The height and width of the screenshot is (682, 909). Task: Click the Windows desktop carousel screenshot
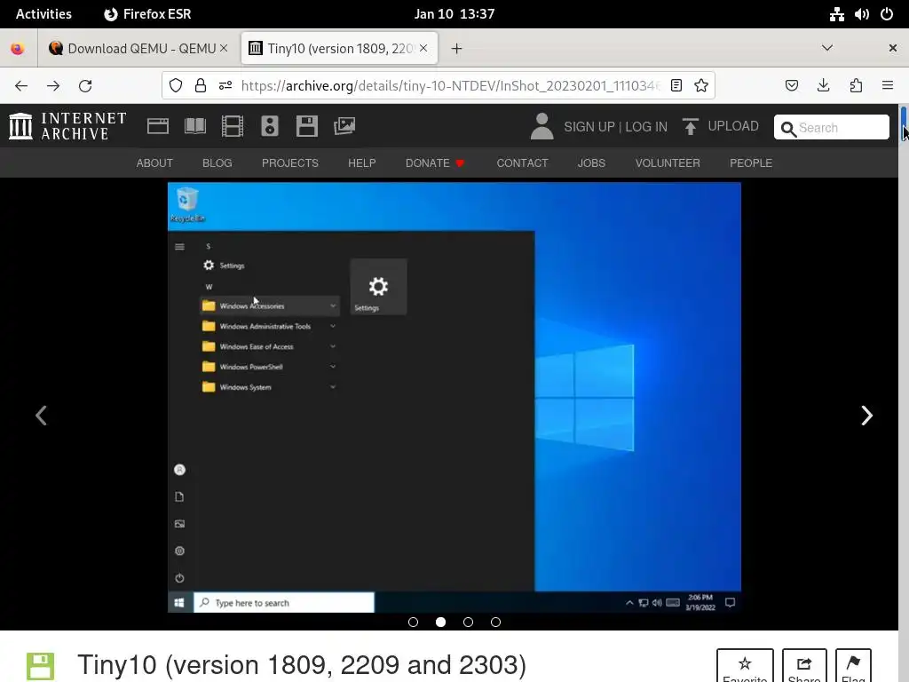454,397
